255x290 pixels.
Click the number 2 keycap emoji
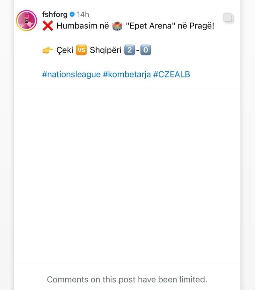[x=129, y=50]
